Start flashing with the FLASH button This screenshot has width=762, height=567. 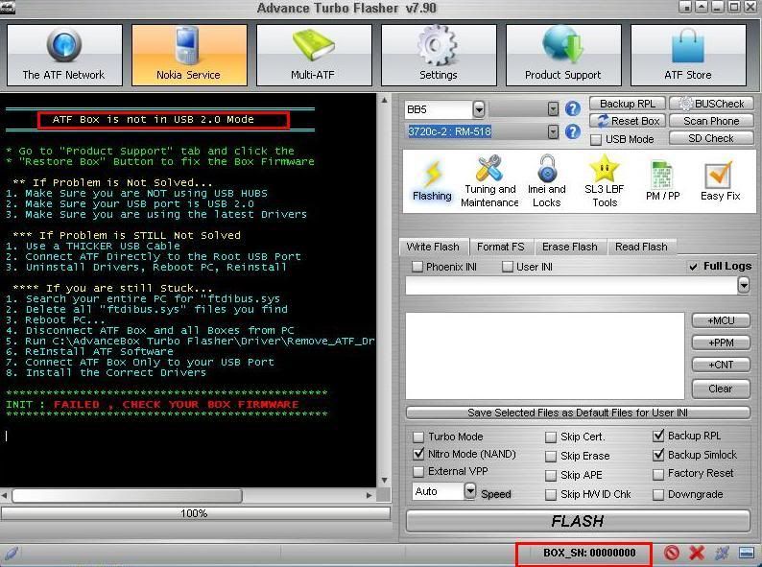578,521
